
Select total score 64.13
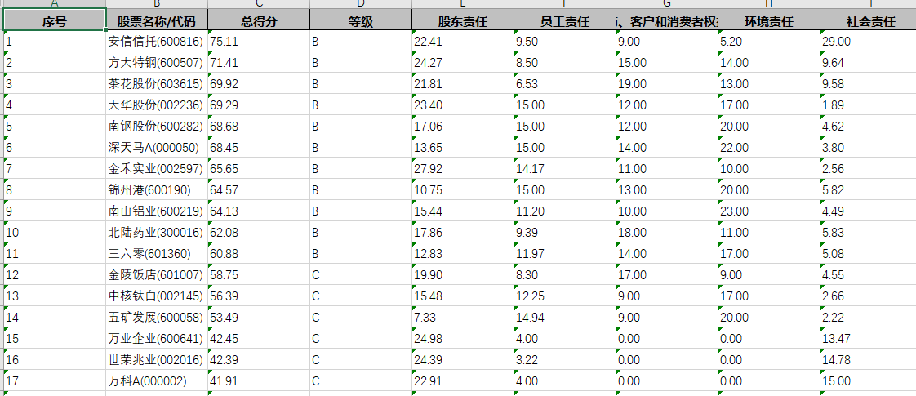[x=259, y=211]
